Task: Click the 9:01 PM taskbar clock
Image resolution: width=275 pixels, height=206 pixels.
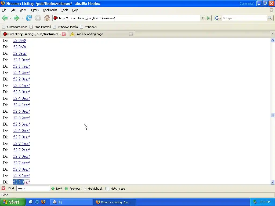Action: tap(265, 202)
